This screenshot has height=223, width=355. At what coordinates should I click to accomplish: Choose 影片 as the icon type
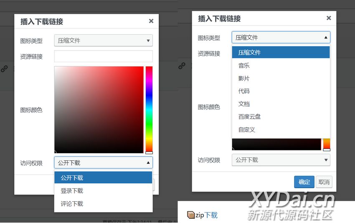coord(244,79)
